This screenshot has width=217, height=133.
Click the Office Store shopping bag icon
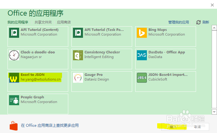(x=13, y=126)
